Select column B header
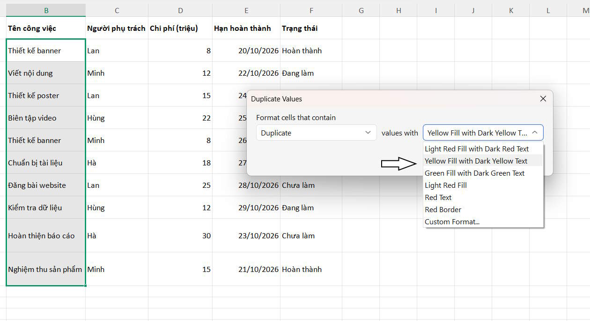Viewport: 590px width, 321px height. pos(46,10)
